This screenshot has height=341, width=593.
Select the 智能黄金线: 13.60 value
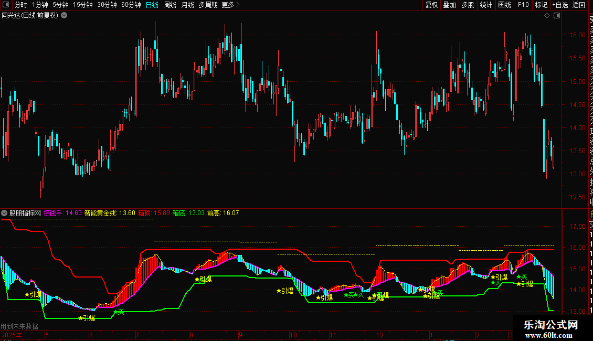tap(110, 213)
